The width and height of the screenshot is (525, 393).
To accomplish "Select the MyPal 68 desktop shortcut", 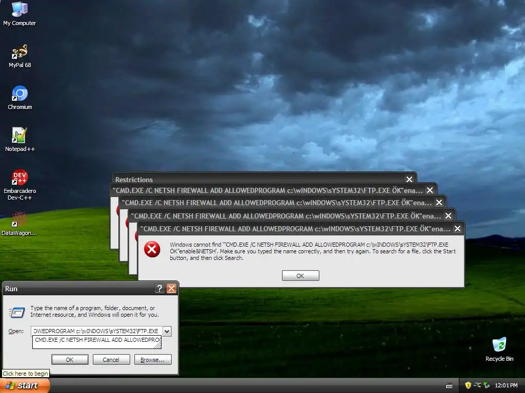I will tap(19, 56).
